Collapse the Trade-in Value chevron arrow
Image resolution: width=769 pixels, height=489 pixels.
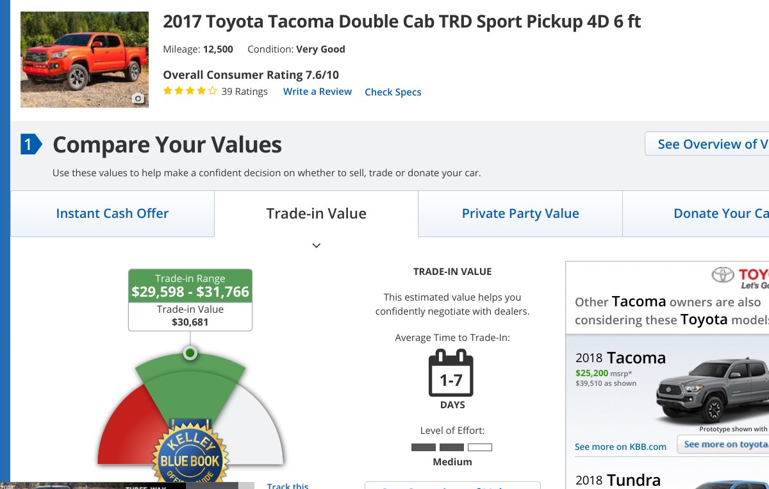(x=316, y=245)
